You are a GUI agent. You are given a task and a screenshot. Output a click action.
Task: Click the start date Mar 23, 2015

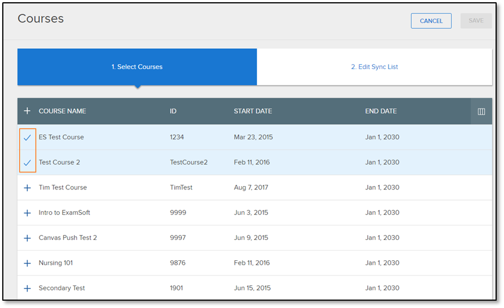coord(253,137)
